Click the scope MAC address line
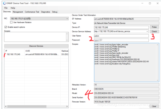This screenshot has height=109, width=161. coord(113,57)
